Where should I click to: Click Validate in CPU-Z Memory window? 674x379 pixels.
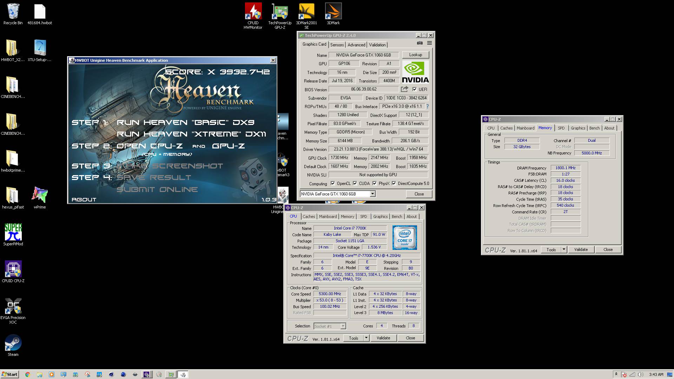581,250
